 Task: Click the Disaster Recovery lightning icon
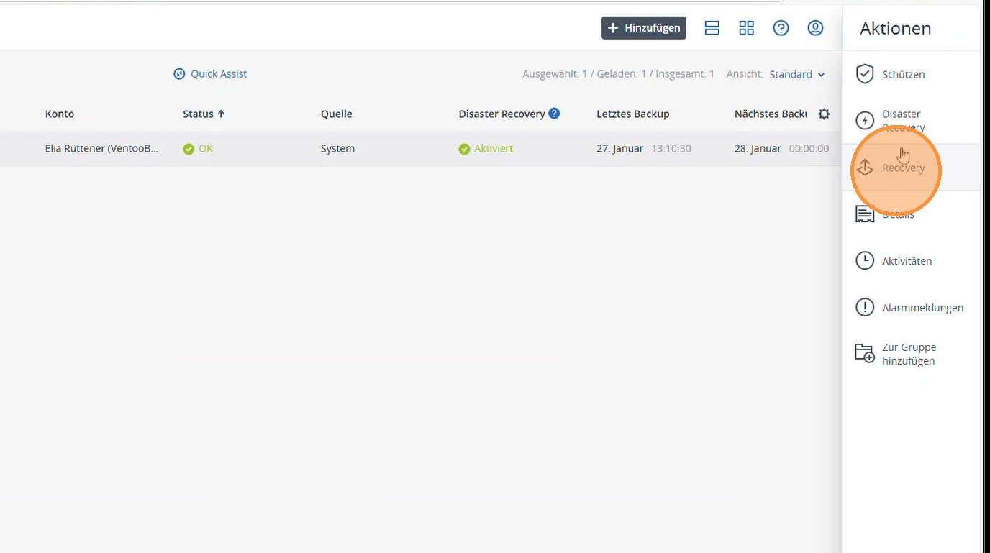point(864,120)
